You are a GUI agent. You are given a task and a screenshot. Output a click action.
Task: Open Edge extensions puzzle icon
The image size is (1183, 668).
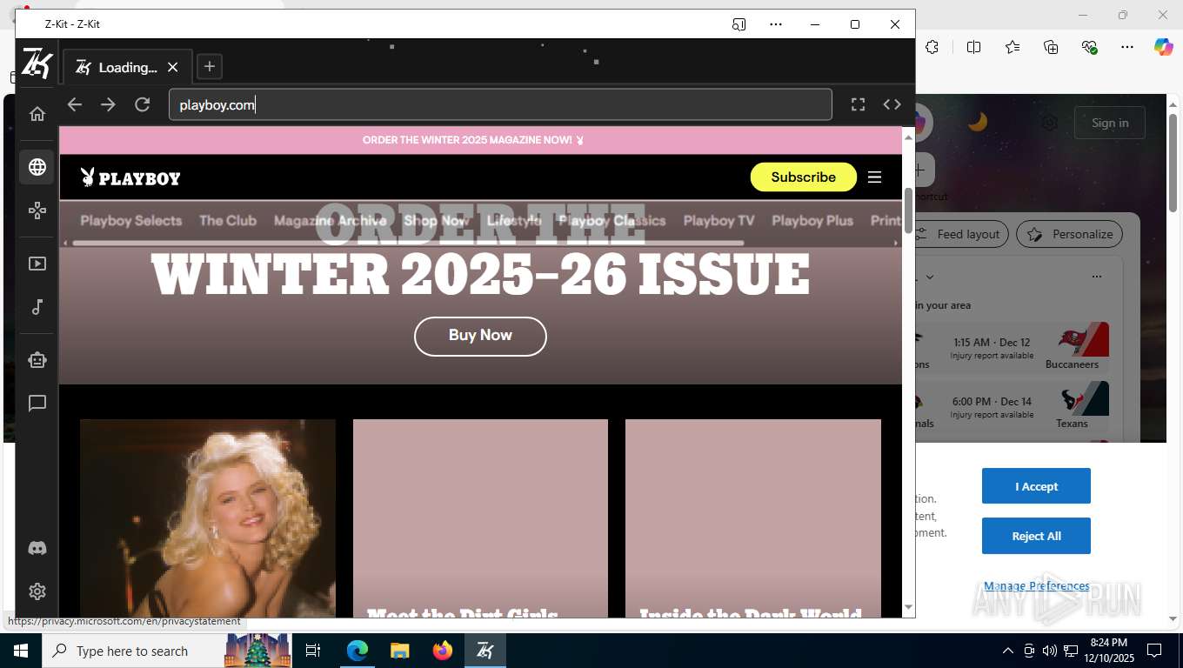tap(932, 47)
